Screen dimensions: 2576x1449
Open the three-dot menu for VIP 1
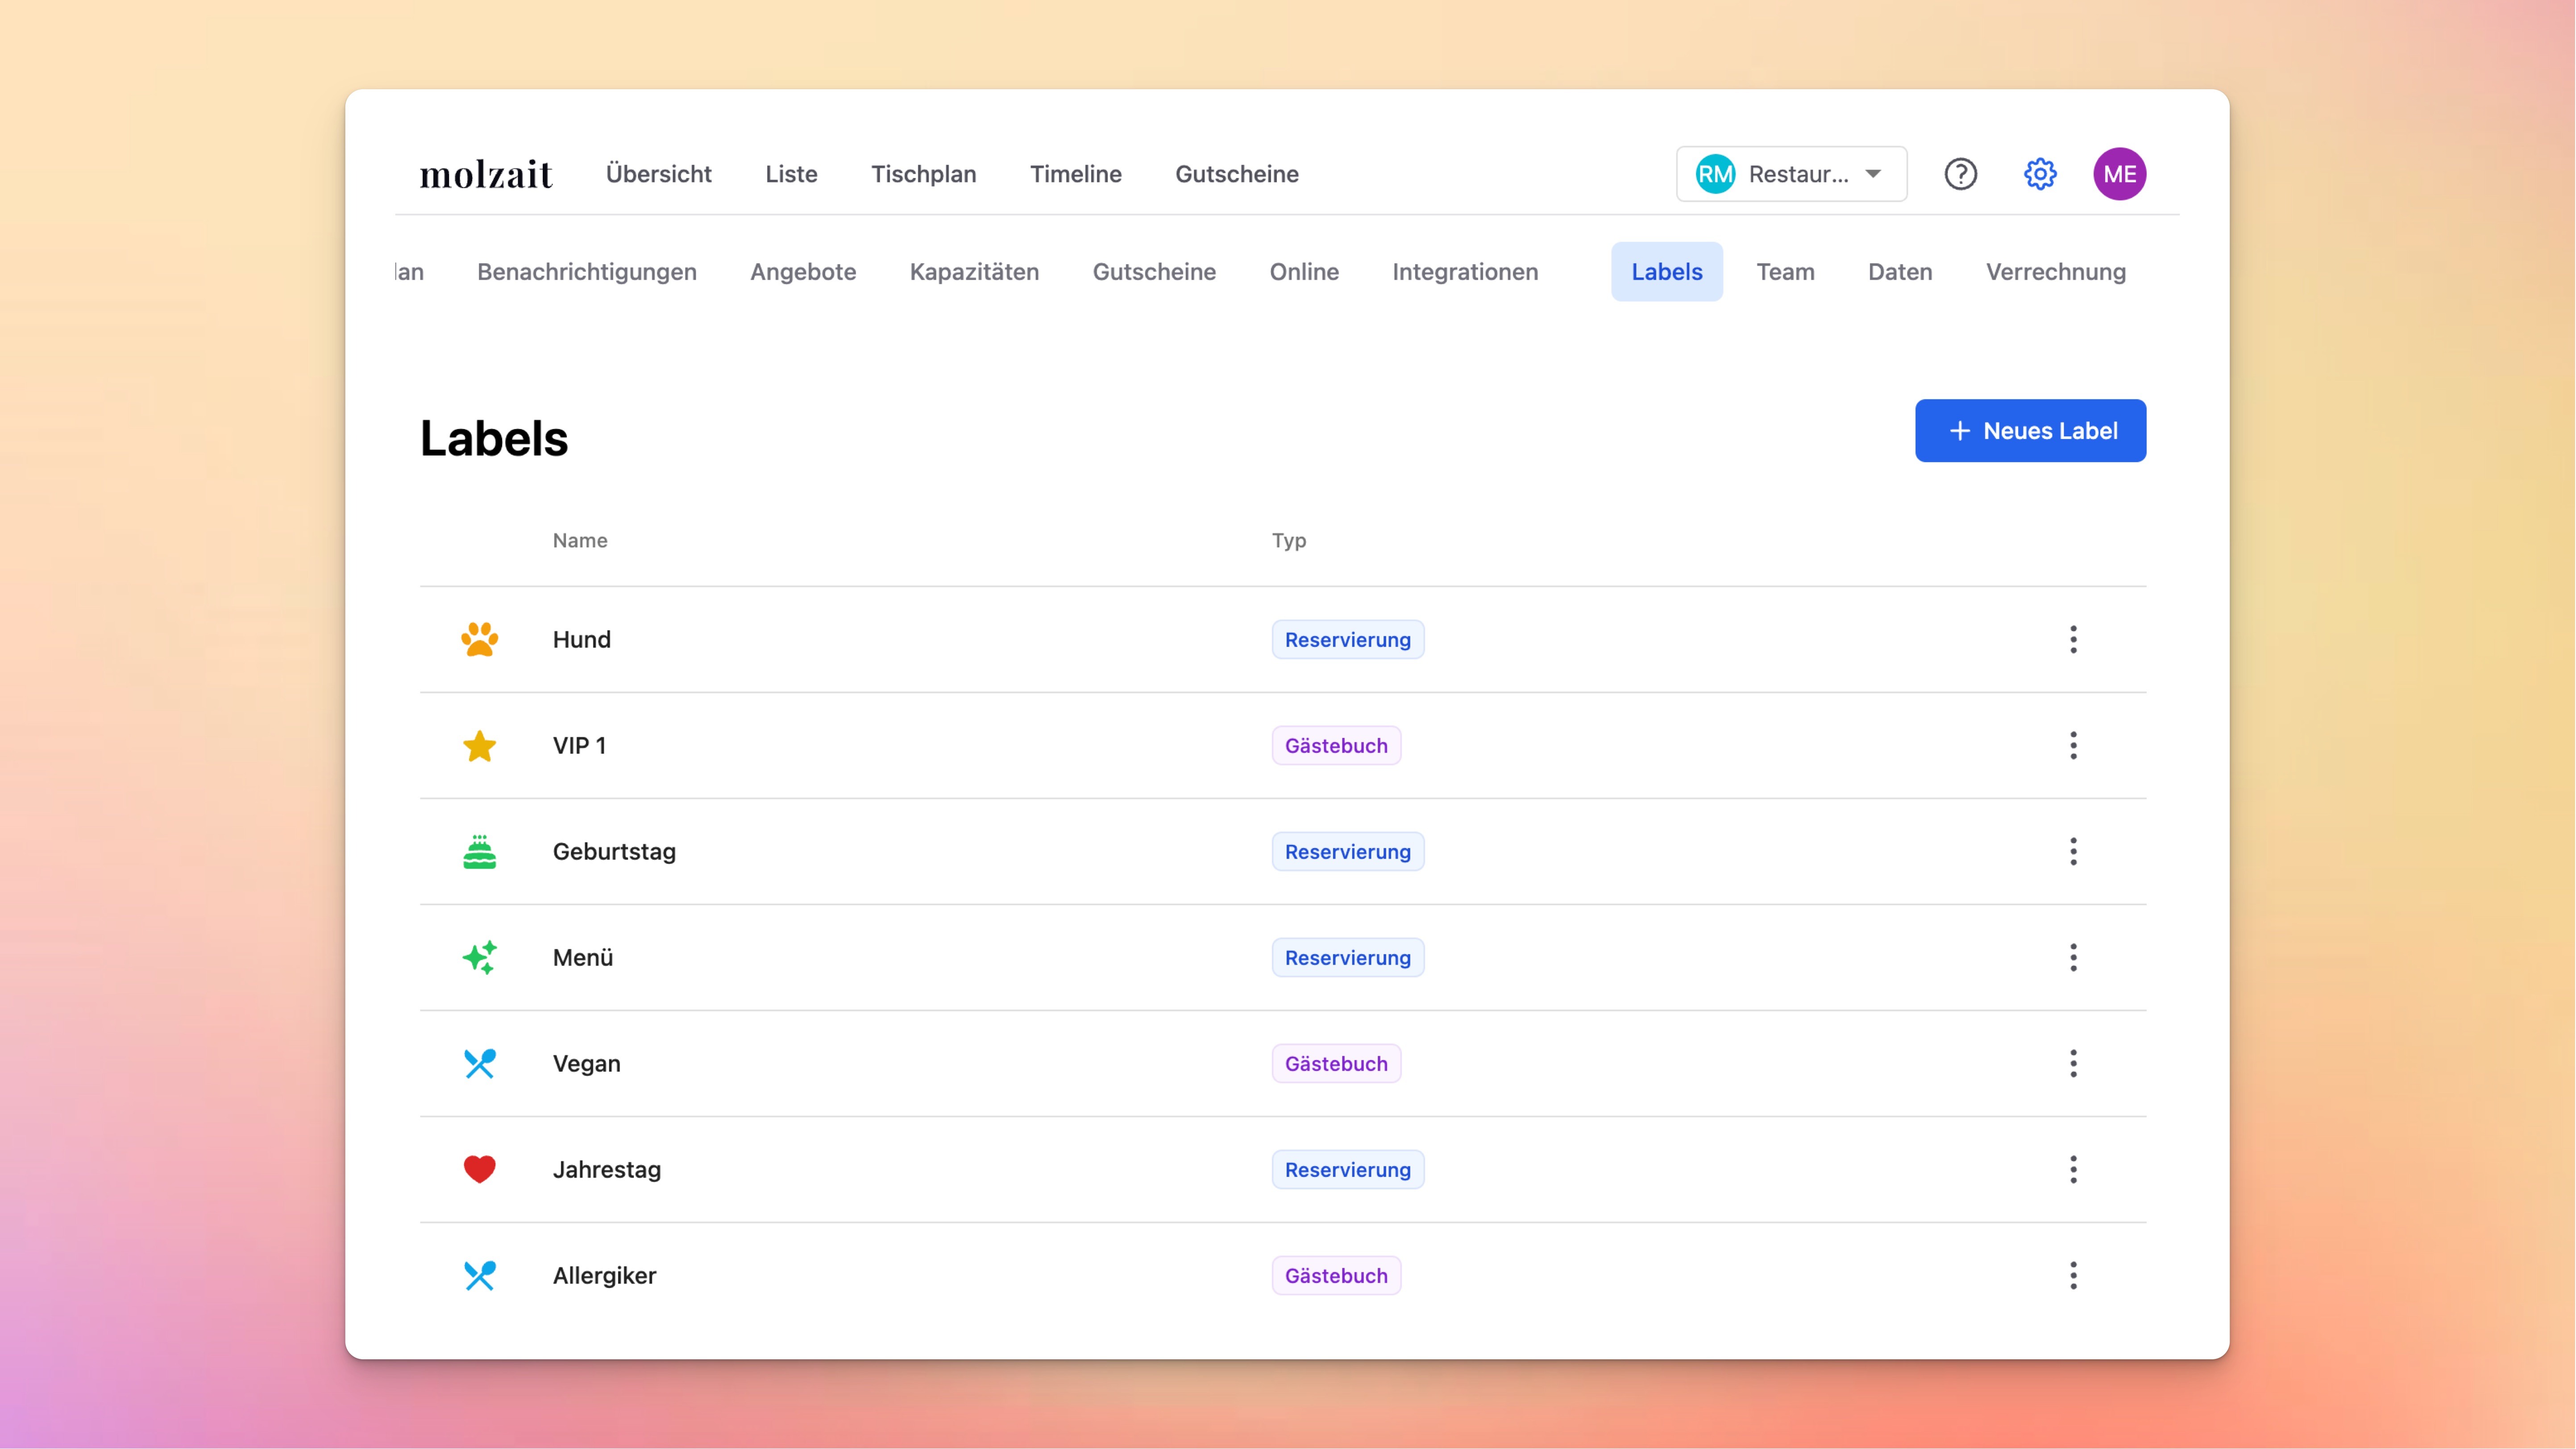(x=2073, y=745)
